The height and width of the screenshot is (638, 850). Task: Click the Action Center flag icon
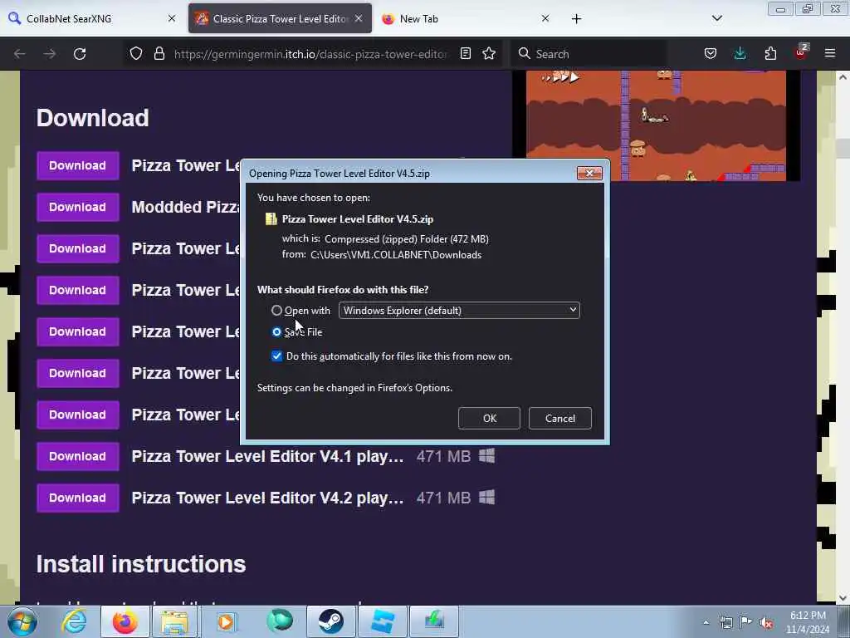(746, 622)
